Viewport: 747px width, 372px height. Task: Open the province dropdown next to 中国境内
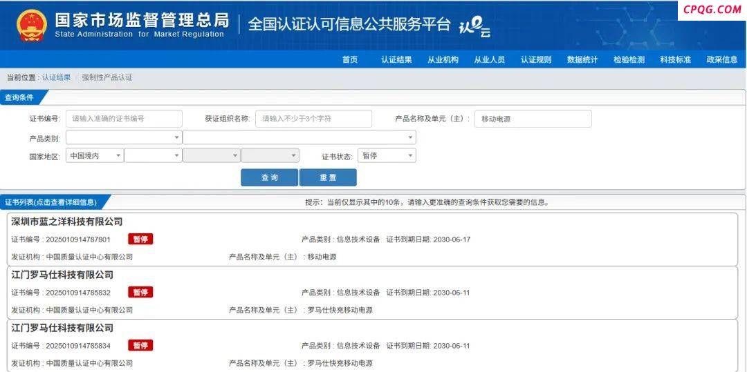[153, 155]
